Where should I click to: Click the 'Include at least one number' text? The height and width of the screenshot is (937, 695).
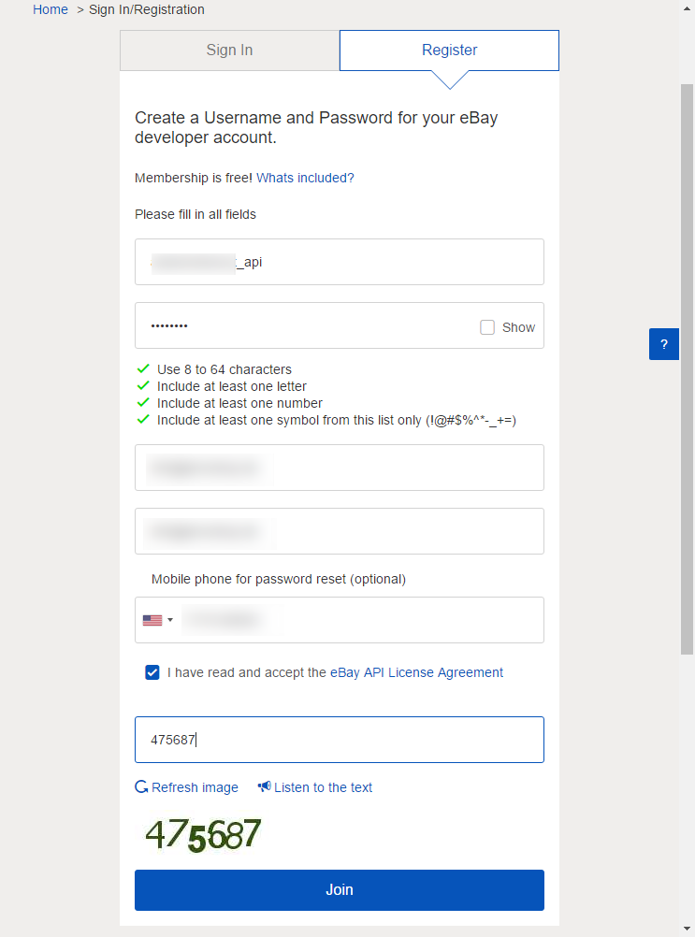239,403
